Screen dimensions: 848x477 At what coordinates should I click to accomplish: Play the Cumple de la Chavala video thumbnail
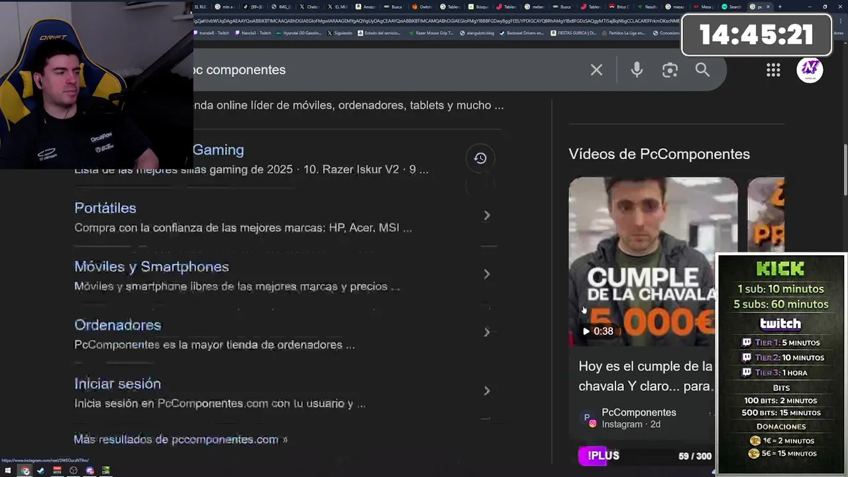click(x=653, y=261)
